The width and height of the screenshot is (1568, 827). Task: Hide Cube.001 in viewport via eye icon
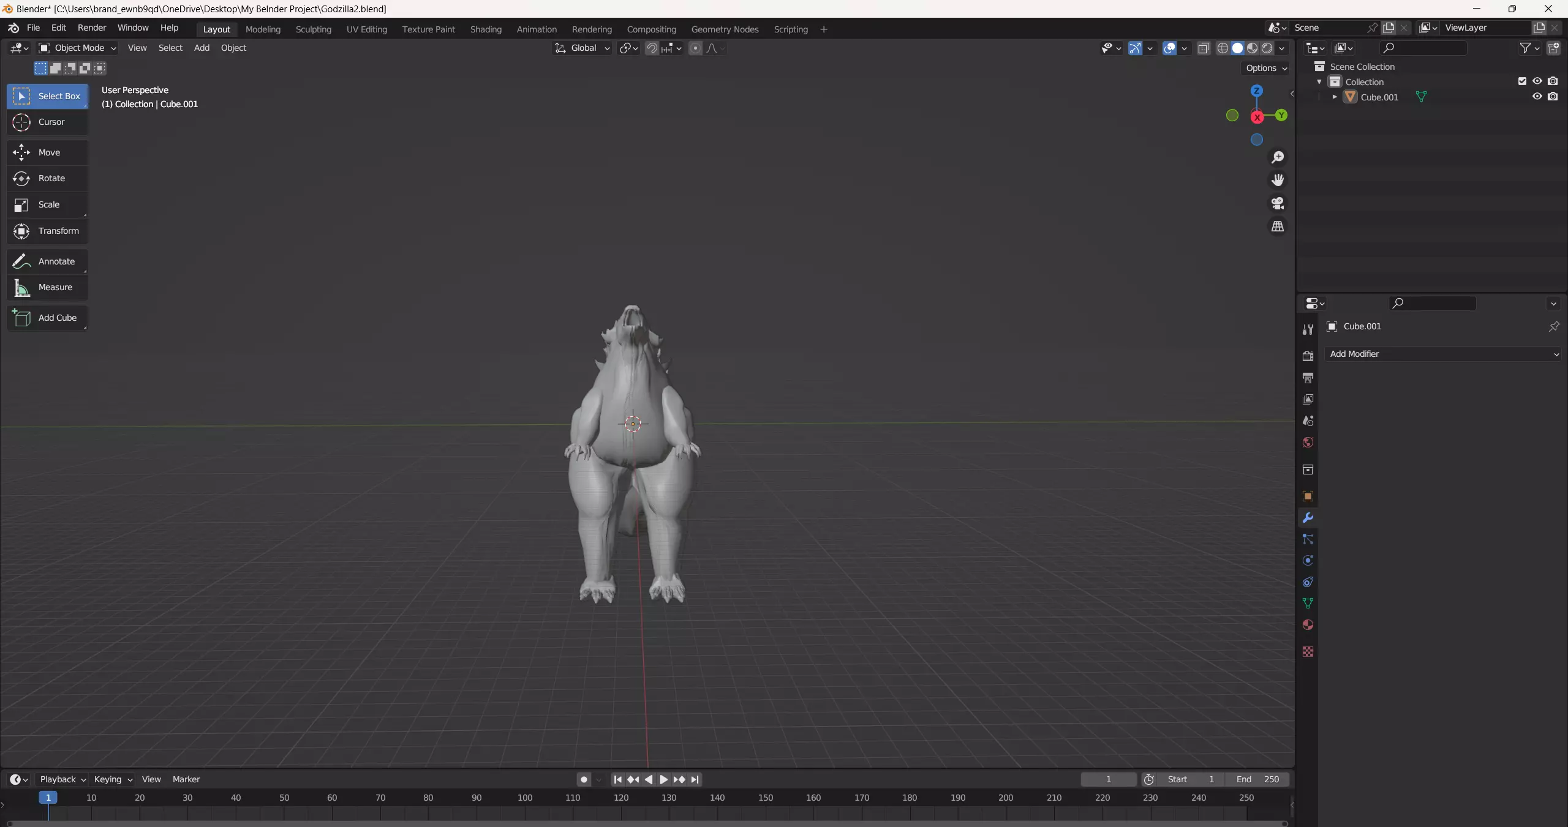tap(1537, 96)
